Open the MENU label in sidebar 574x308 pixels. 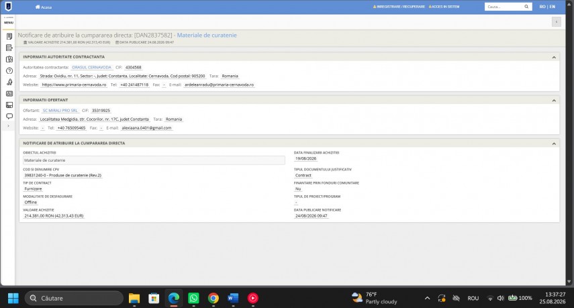(9, 22)
